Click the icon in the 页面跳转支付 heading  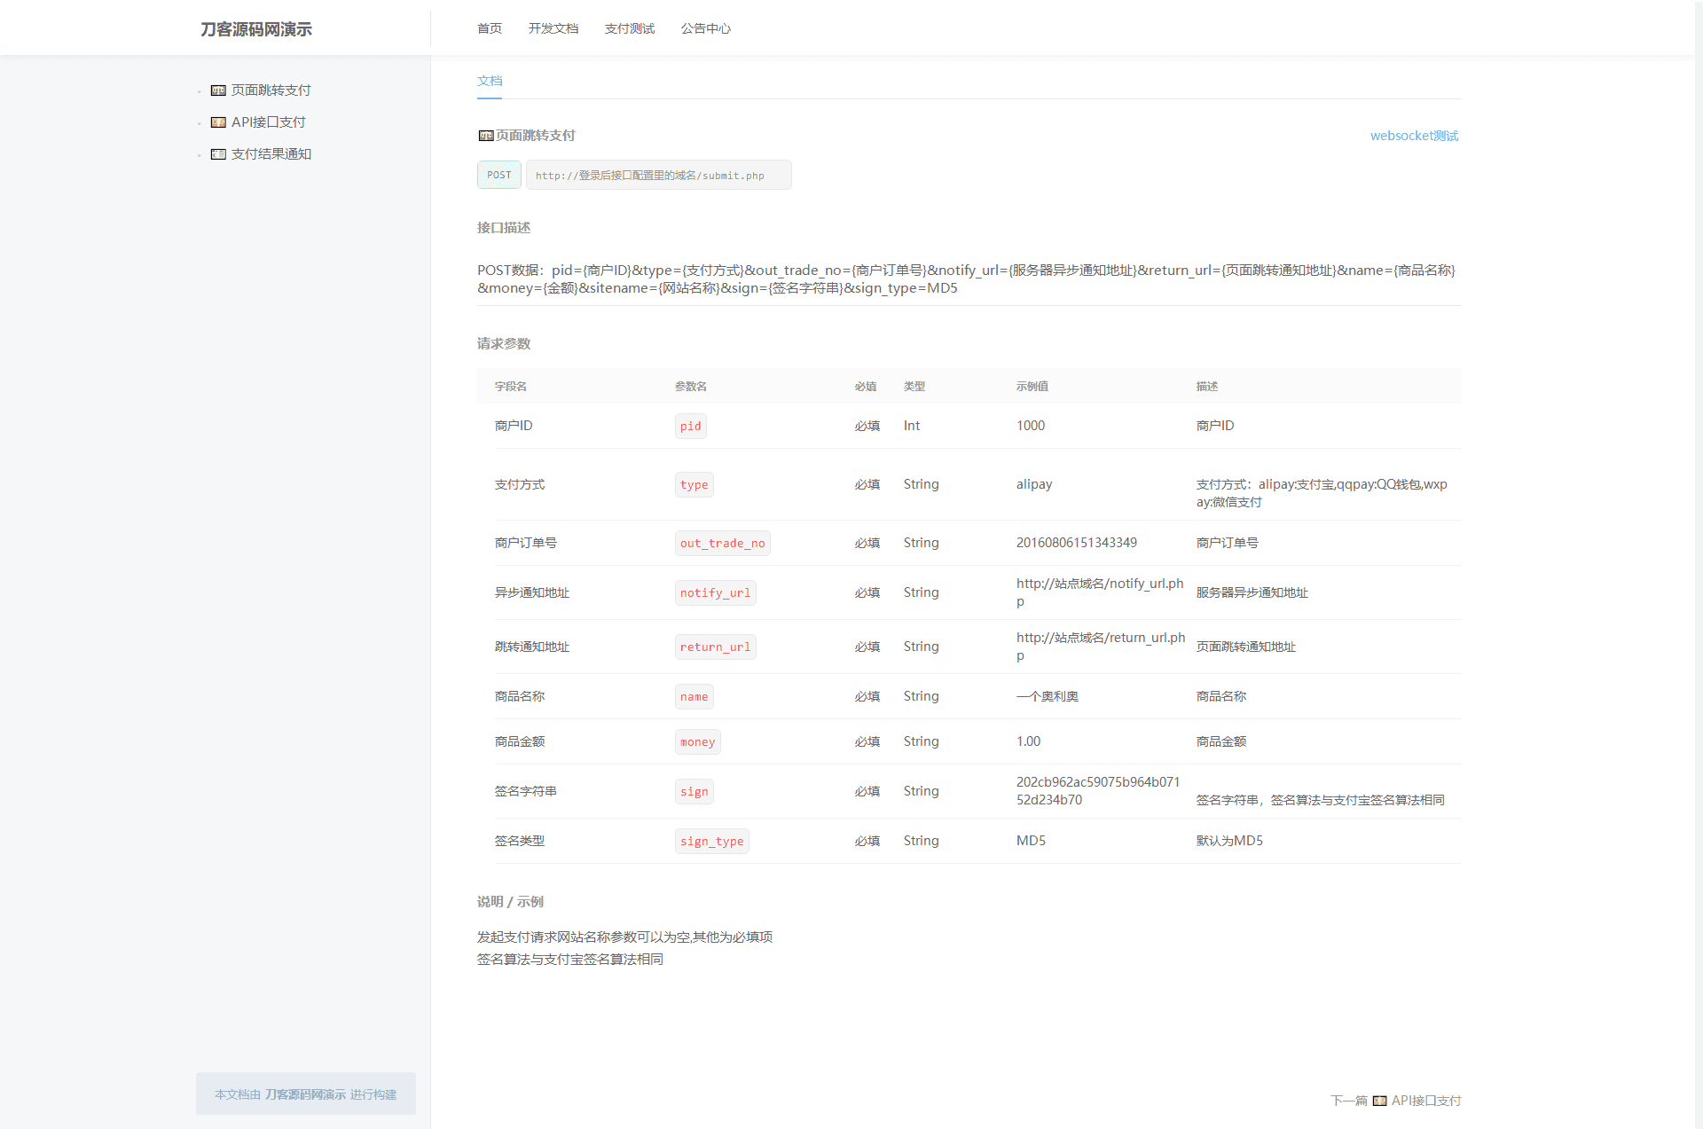click(x=485, y=136)
